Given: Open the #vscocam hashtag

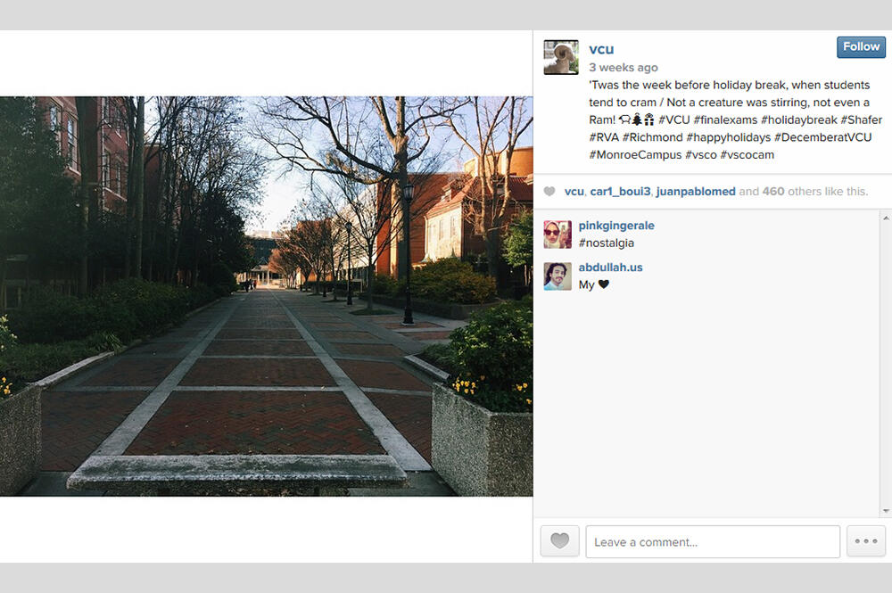Looking at the screenshot, I should pos(747,155).
